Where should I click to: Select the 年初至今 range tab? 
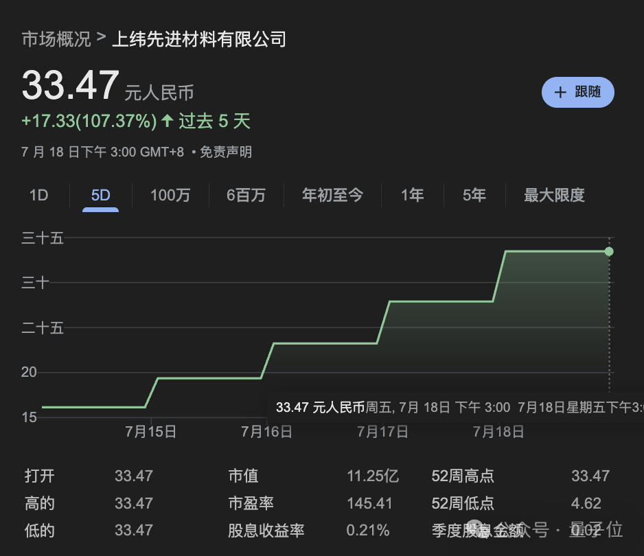pyautogui.click(x=332, y=195)
